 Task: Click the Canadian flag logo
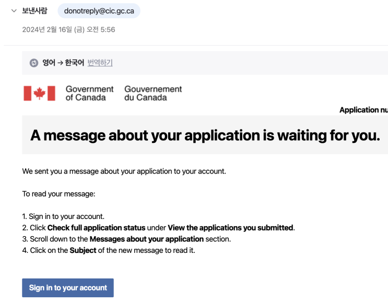click(x=39, y=93)
